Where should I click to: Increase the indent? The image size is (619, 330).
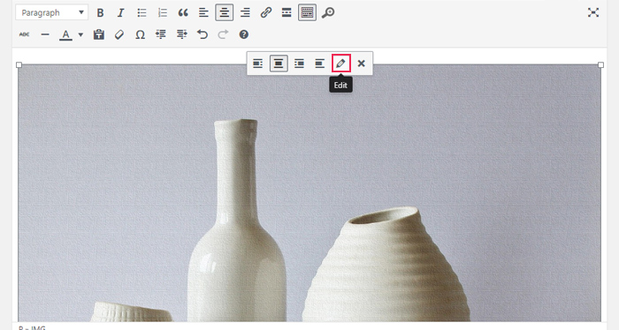click(x=181, y=34)
